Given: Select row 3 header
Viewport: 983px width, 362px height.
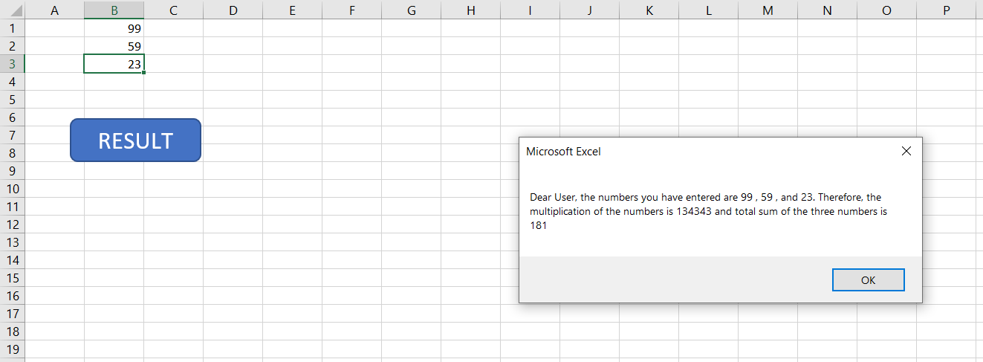Looking at the screenshot, I should click(12, 64).
